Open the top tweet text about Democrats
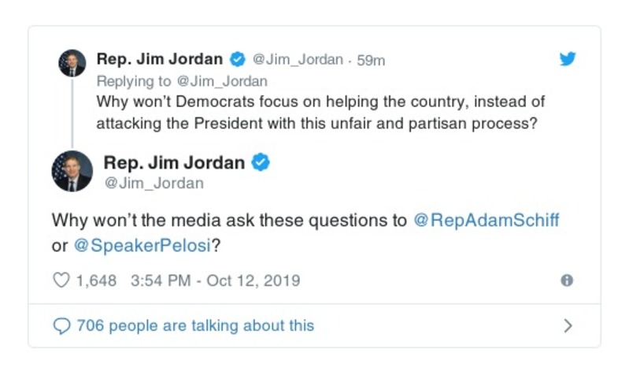This screenshot has height=386, width=629. [320, 113]
